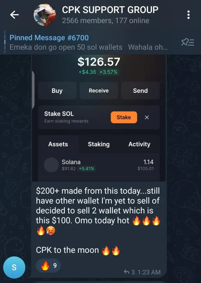Switch to the Staking tab
Screen dimensions: 201x283
click(99, 144)
